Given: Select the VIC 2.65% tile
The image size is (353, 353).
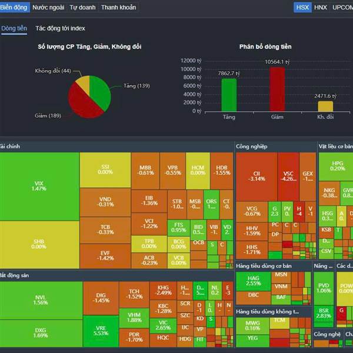Looking at the screenshot, I should click(163, 325).
